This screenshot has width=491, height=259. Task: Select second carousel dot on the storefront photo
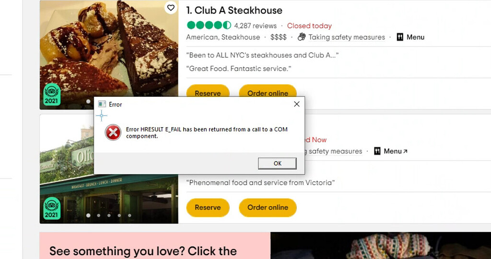(99, 215)
